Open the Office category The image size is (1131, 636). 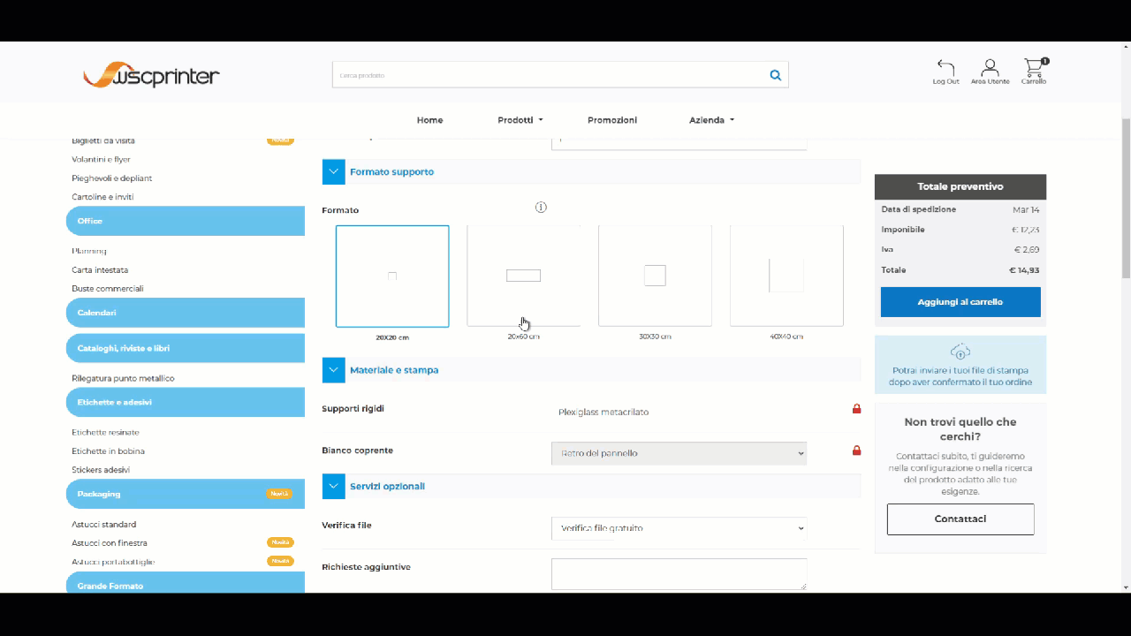(x=186, y=221)
